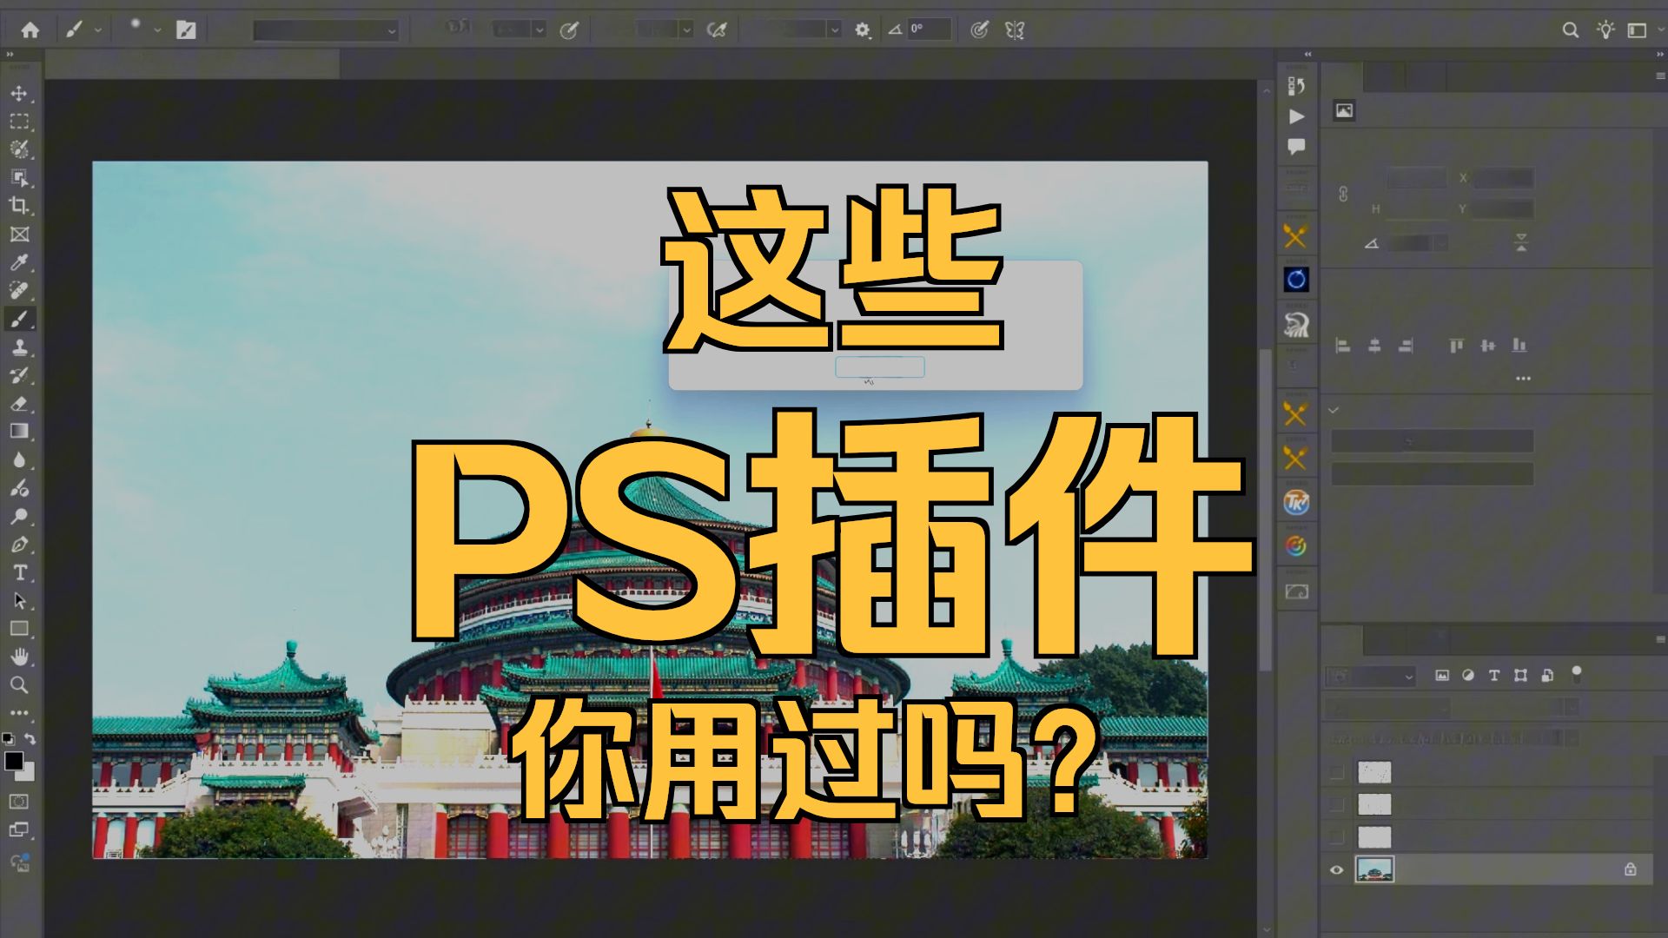Open the TK panel plugin icon
1668x938 pixels.
click(1295, 502)
